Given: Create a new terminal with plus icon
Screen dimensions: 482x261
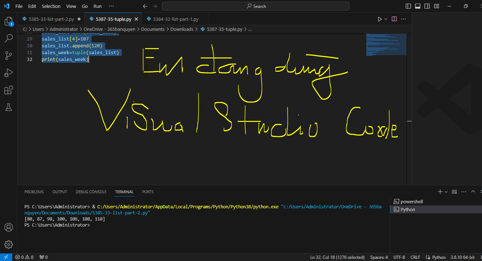Looking at the screenshot, I should [440, 192].
